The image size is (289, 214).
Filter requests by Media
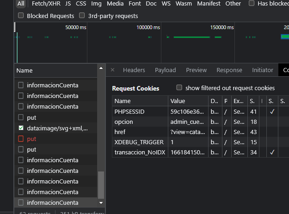tap(115, 4)
